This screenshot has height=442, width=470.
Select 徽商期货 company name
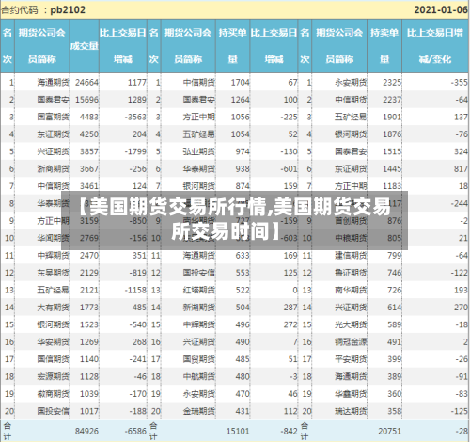coord(53,394)
